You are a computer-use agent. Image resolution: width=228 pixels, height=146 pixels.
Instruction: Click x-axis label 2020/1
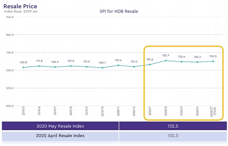pyautogui.click(x=150, y=111)
